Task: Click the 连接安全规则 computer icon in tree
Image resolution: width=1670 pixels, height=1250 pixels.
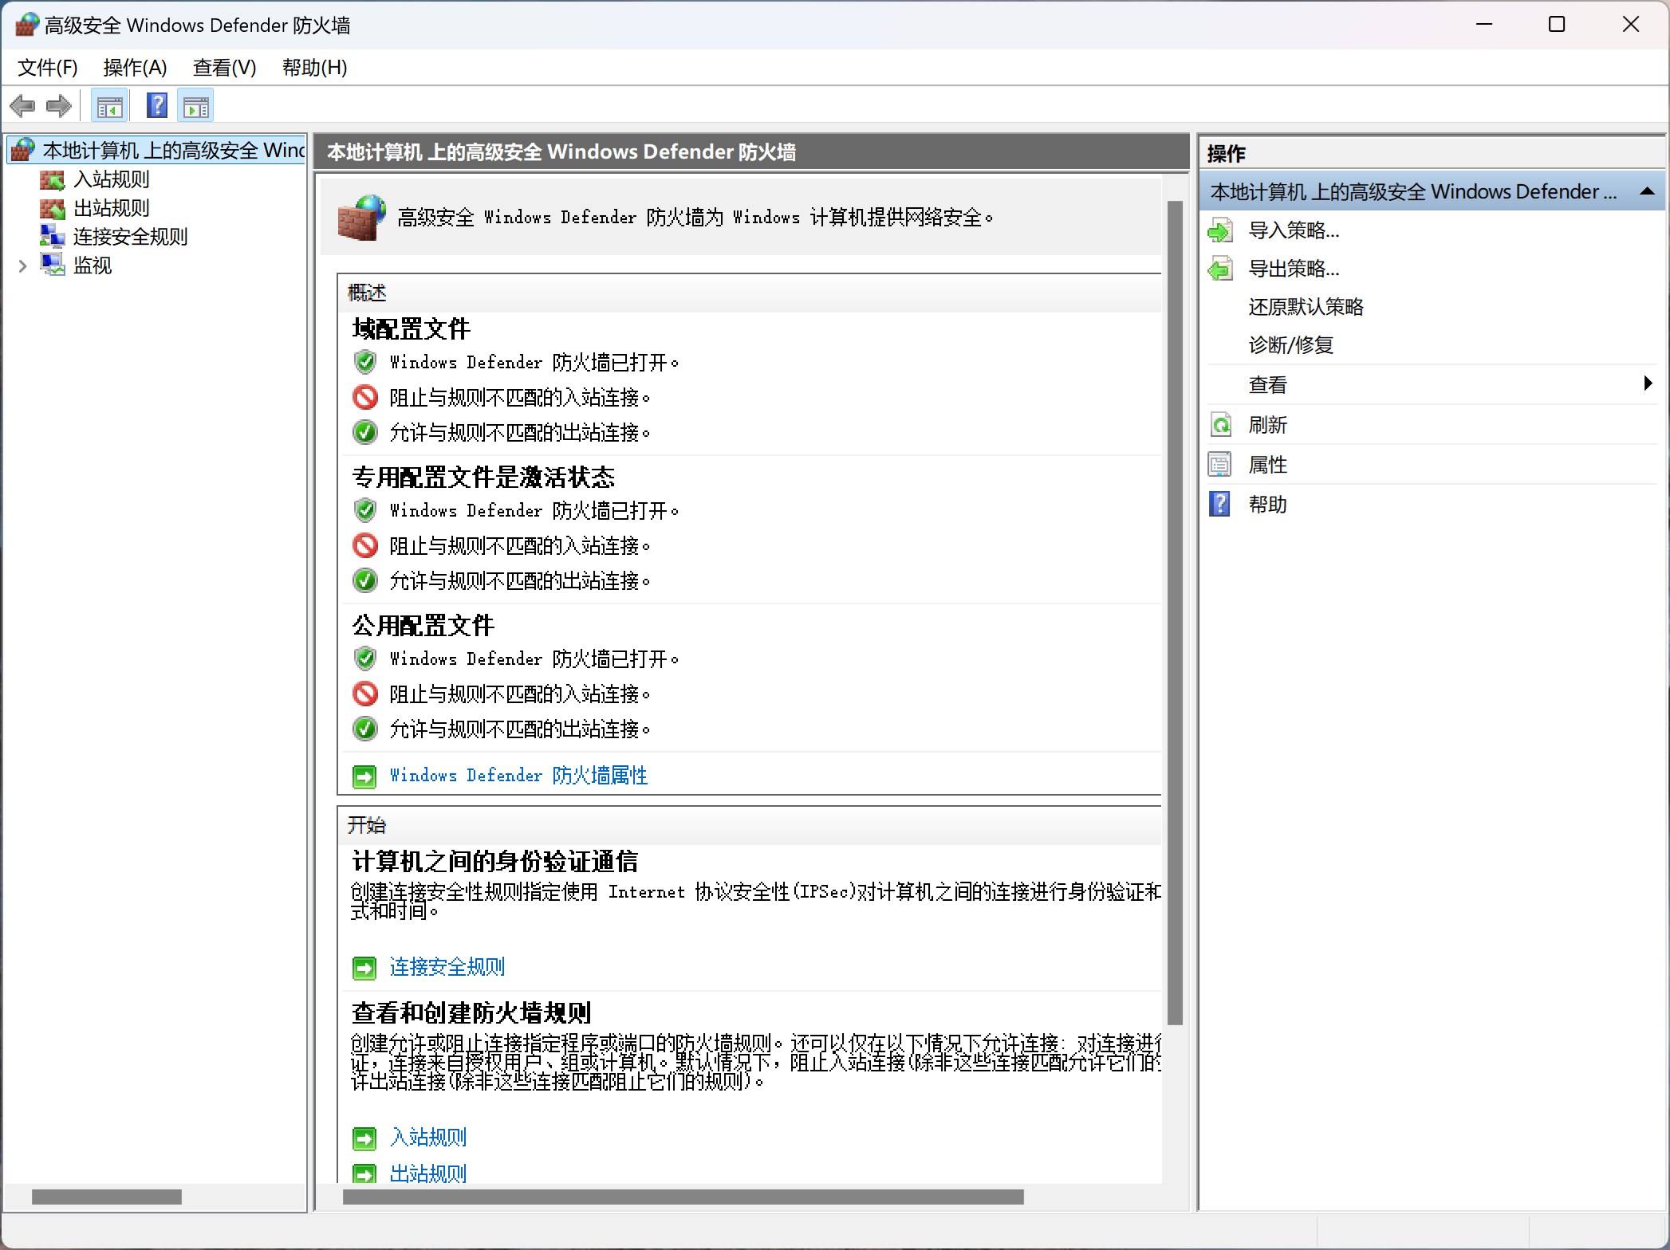Action: click(53, 237)
